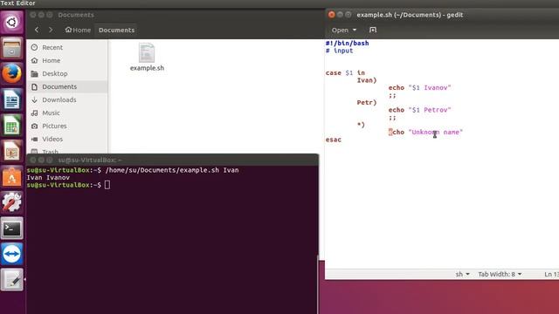
Task: Open System Settings from launcher
Action: [11, 202]
